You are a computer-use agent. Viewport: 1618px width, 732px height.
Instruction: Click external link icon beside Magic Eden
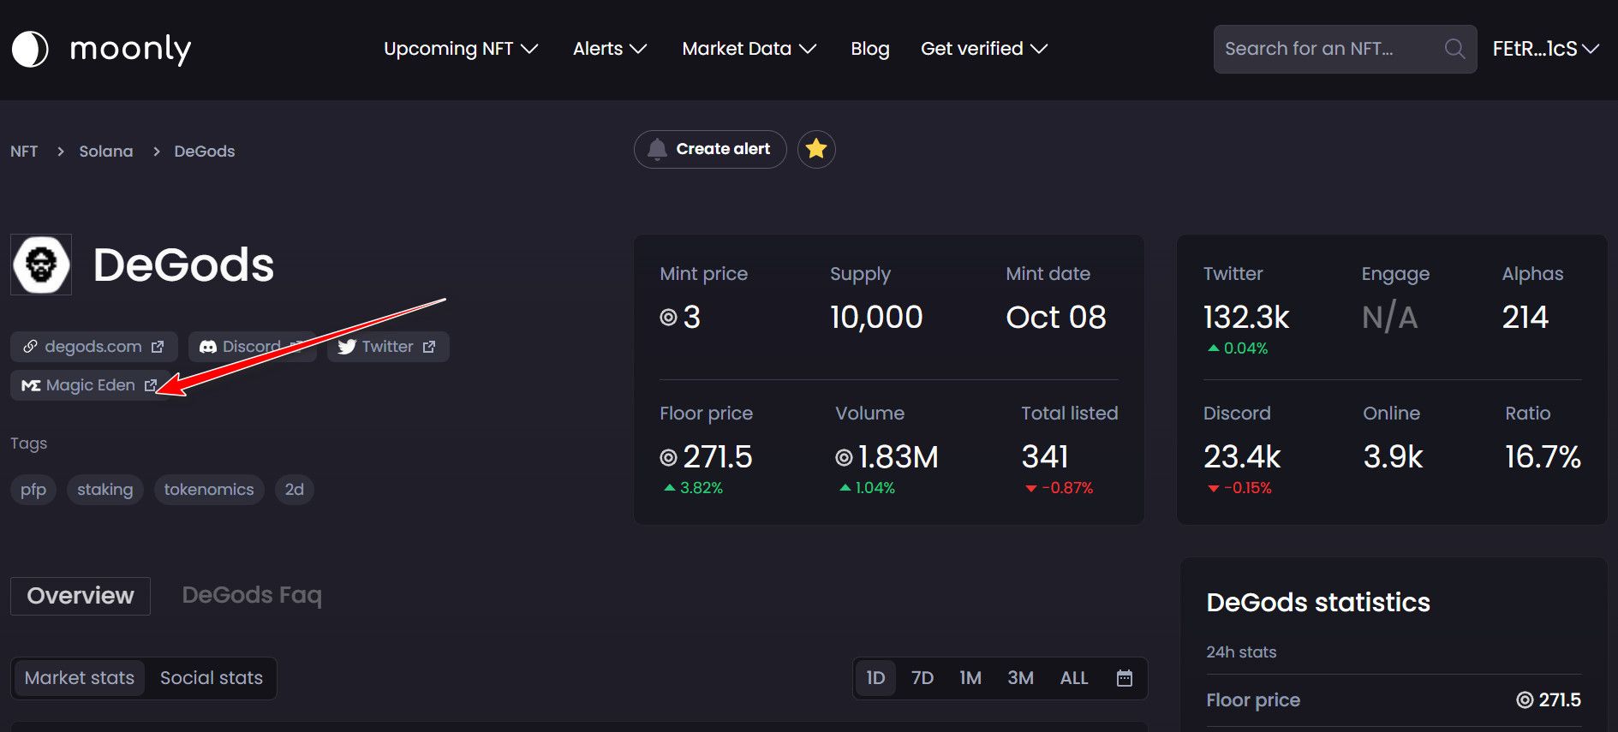tap(151, 385)
